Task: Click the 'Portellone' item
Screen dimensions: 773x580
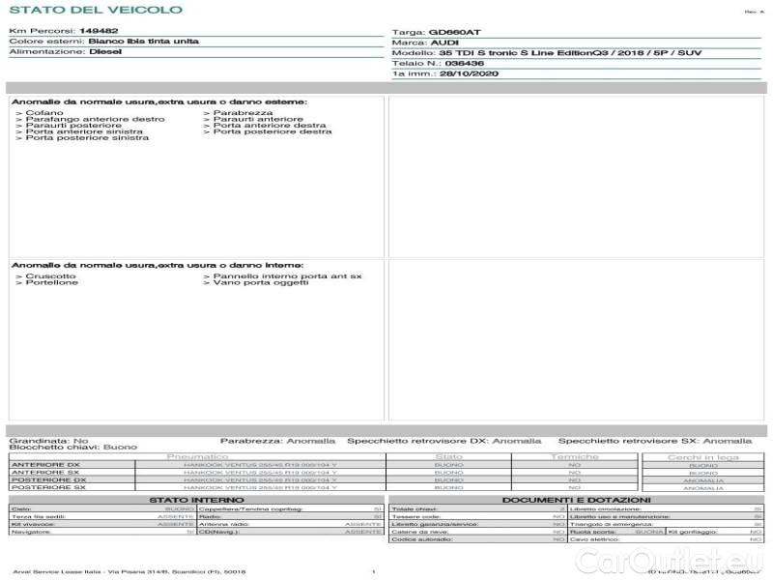Action: (x=52, y=282)
